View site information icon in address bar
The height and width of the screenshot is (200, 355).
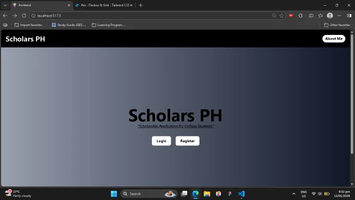[x=33, y=16]
